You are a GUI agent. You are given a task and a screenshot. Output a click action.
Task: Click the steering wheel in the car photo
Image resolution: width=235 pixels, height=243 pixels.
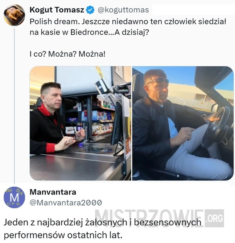point(217,127)
